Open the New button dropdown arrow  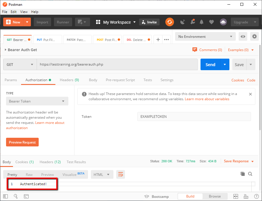(x=27, y=22)
